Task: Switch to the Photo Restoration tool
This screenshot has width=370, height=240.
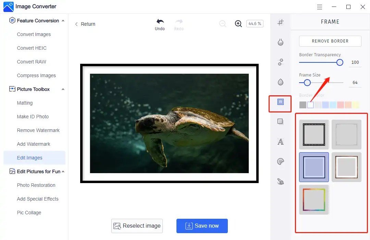Action: point(36,185)
